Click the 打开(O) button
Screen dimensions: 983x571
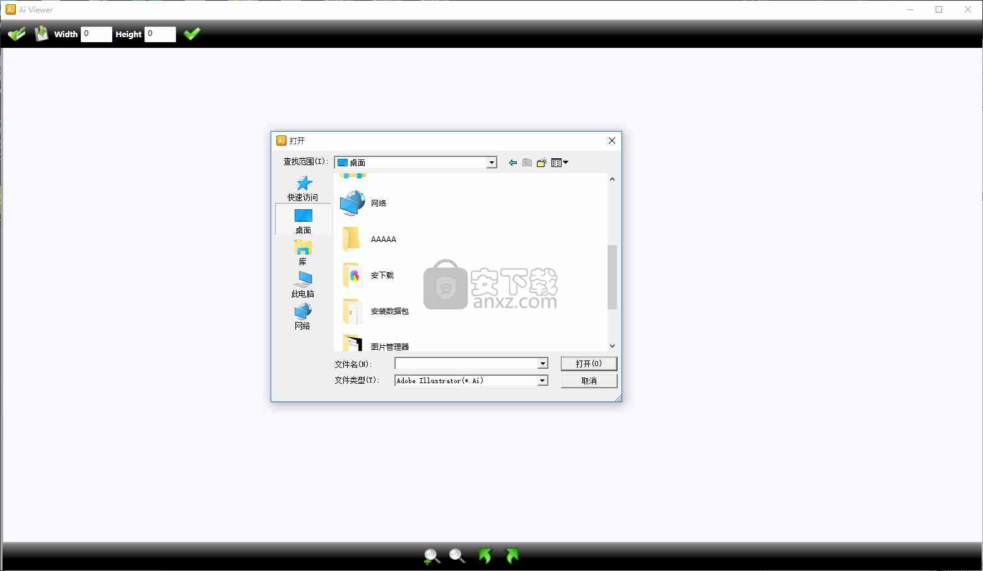click(589, 364)
